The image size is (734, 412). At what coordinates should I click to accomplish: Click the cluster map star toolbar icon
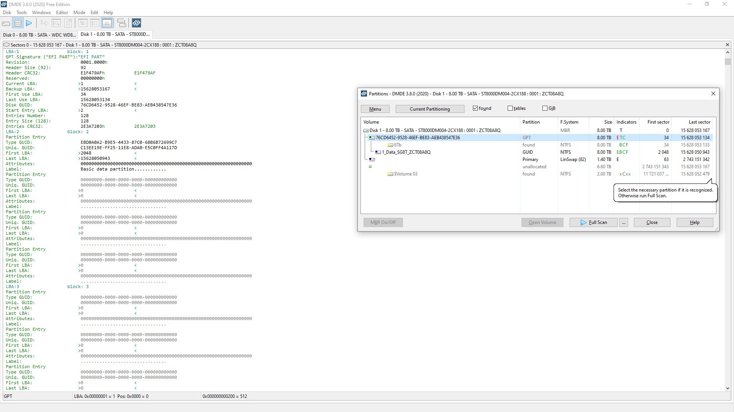[x=68, y=23]
